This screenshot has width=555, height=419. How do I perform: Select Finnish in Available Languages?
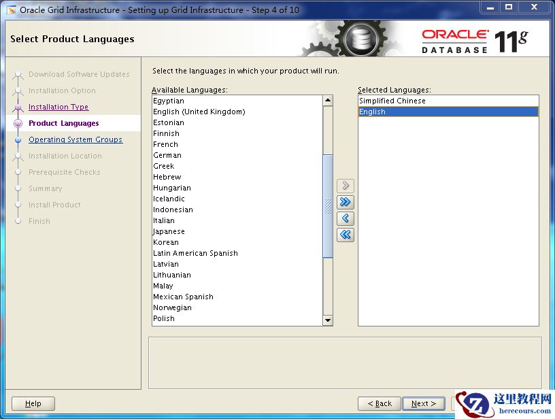pyautogui.click(x=237, y=134)
